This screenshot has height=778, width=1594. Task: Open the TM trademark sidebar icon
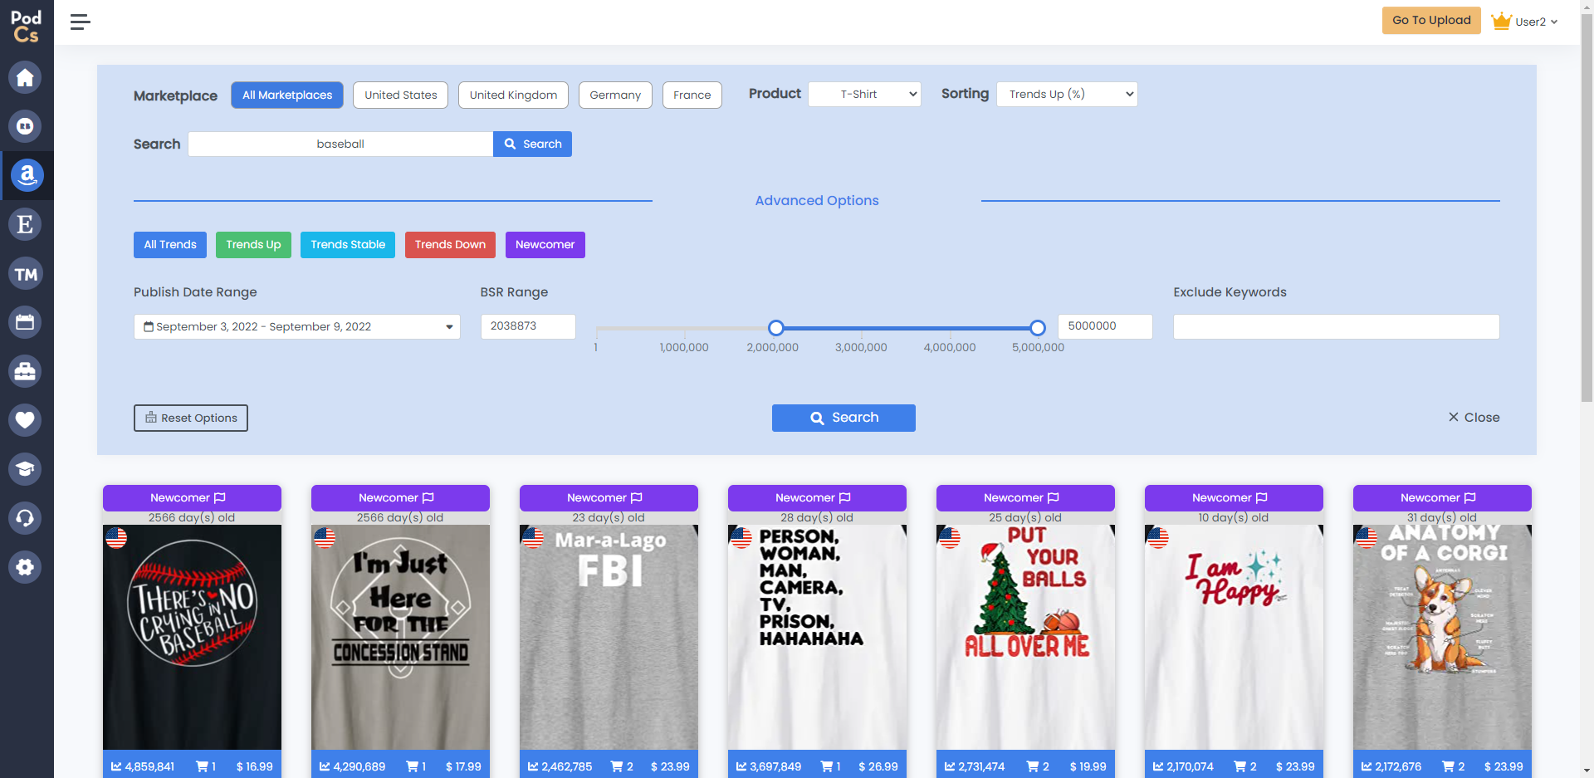pyautogui.click(x=26, y=273)
